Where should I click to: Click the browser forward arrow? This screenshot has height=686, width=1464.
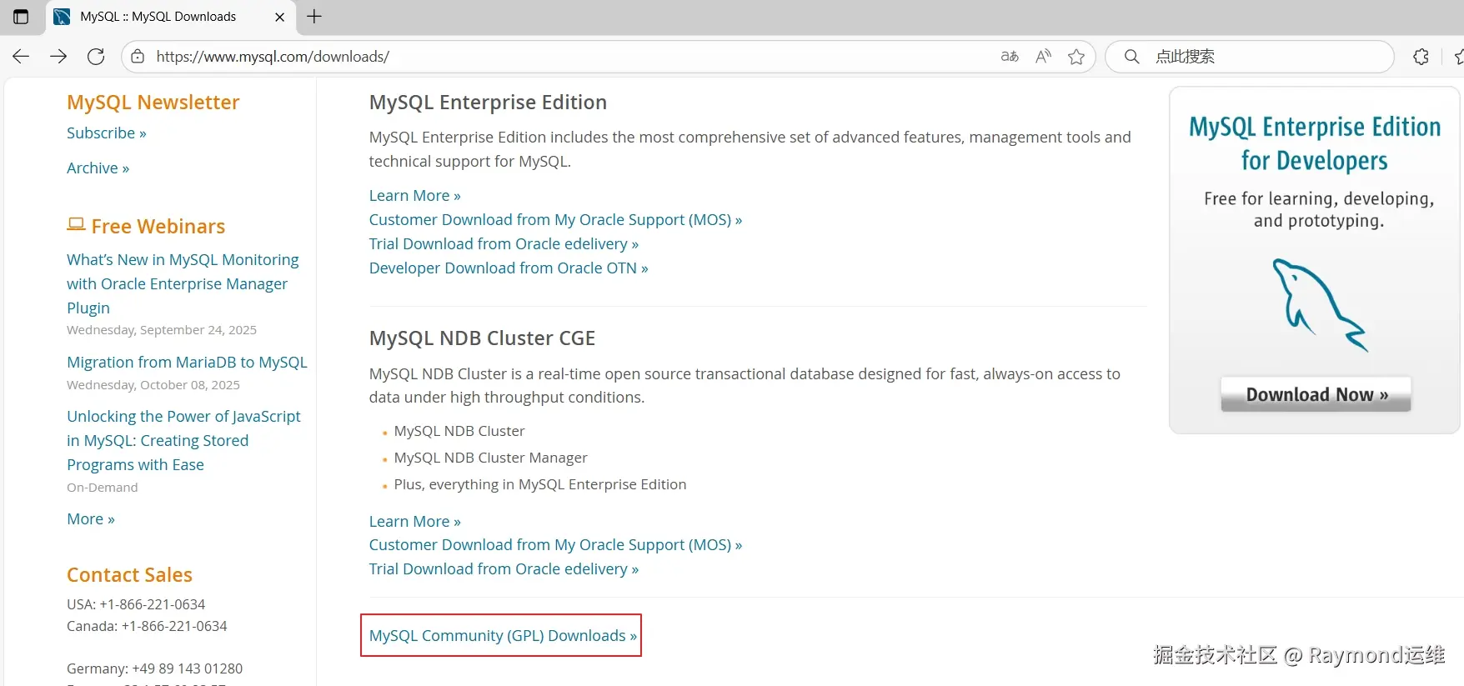[58, 57]
